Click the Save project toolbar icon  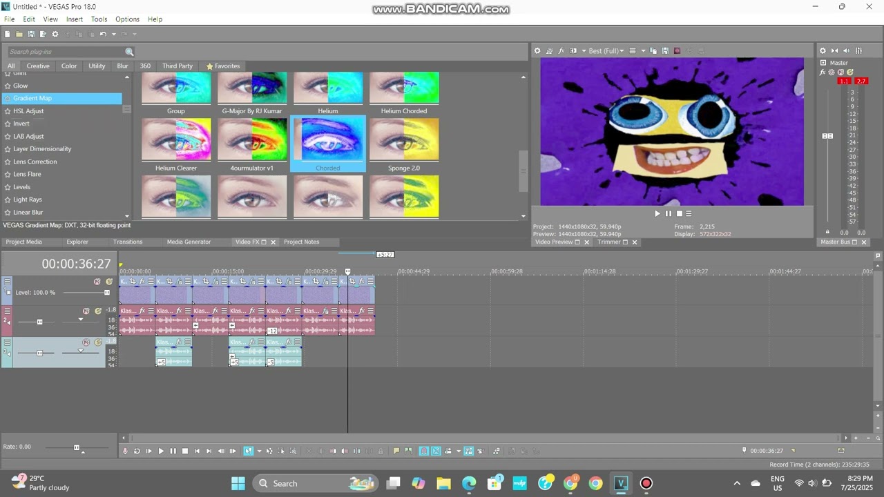pyautogui.click(x=31, y=34)
